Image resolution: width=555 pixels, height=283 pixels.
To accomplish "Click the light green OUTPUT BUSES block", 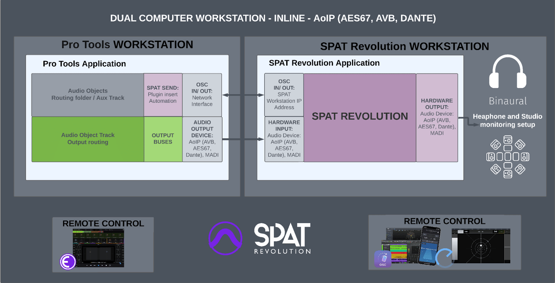I will (x=163, y=139).
